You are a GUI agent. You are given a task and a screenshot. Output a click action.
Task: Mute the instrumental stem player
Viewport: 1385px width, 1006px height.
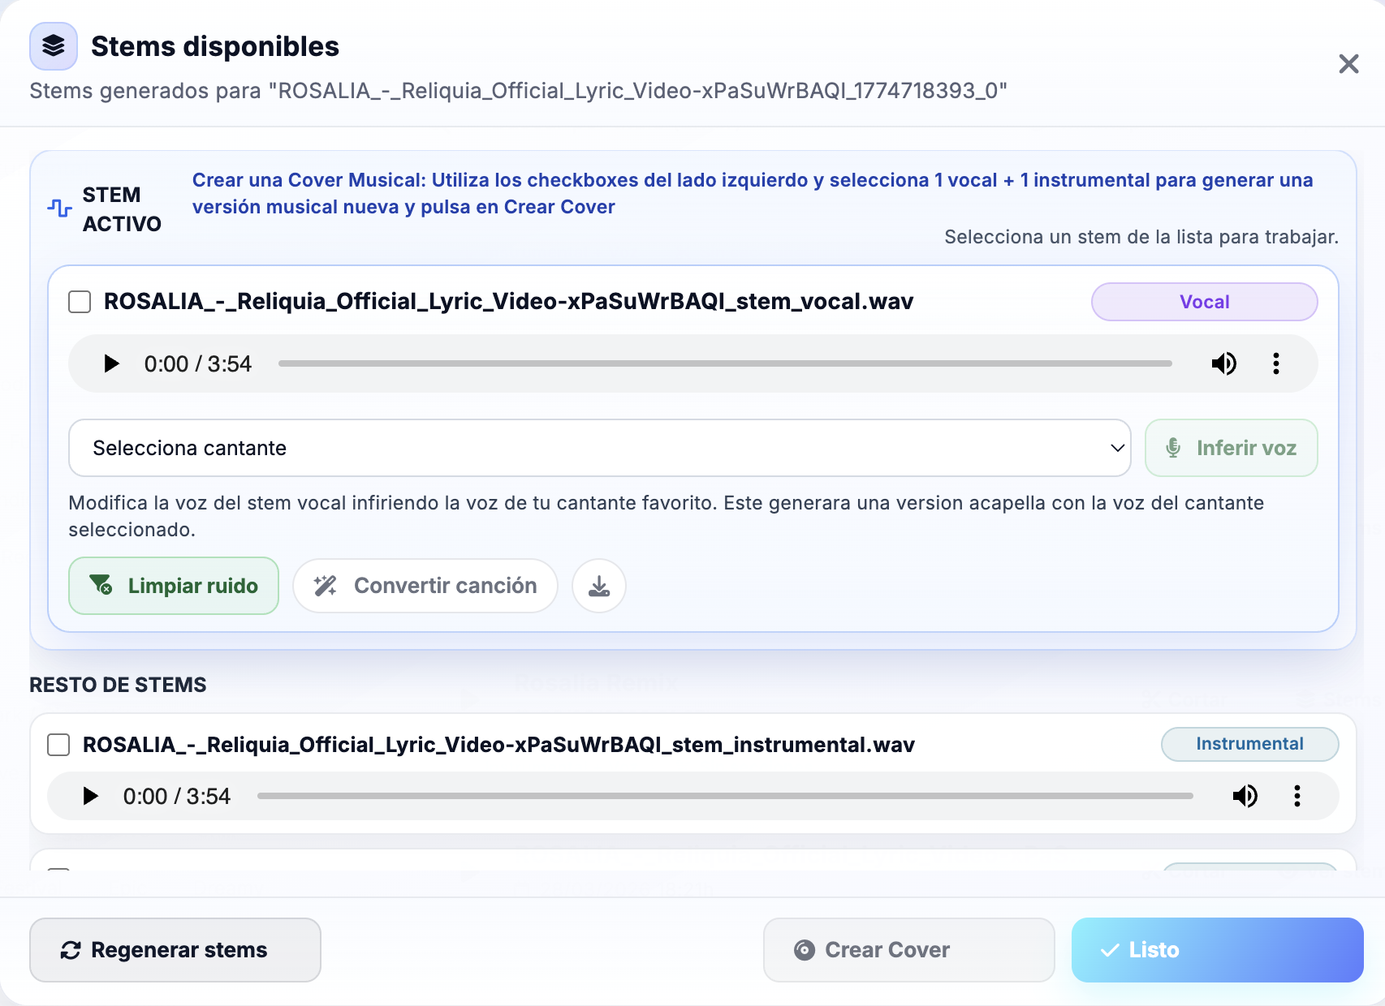1245,796
